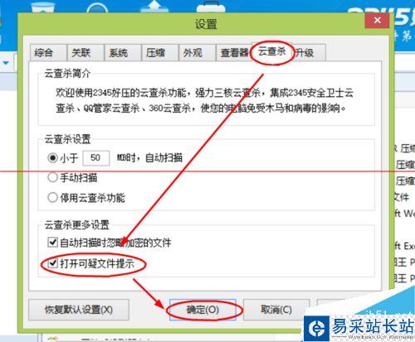Switch to the 查看器 tab

coord(234,52)
